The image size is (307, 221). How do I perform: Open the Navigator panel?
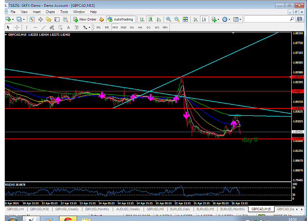click(49, 19)
